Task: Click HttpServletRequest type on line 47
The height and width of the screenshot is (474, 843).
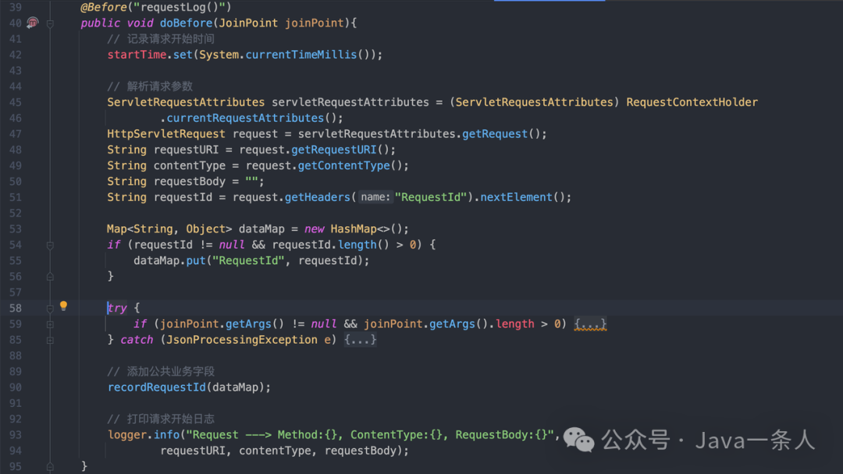Action: point(166,133)
